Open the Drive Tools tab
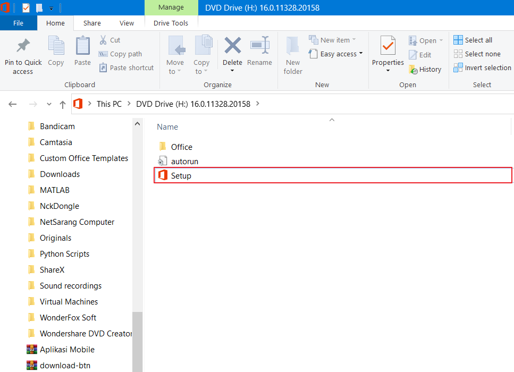The image size is (514, 372). pyautogui.click(x=171, y=23)
